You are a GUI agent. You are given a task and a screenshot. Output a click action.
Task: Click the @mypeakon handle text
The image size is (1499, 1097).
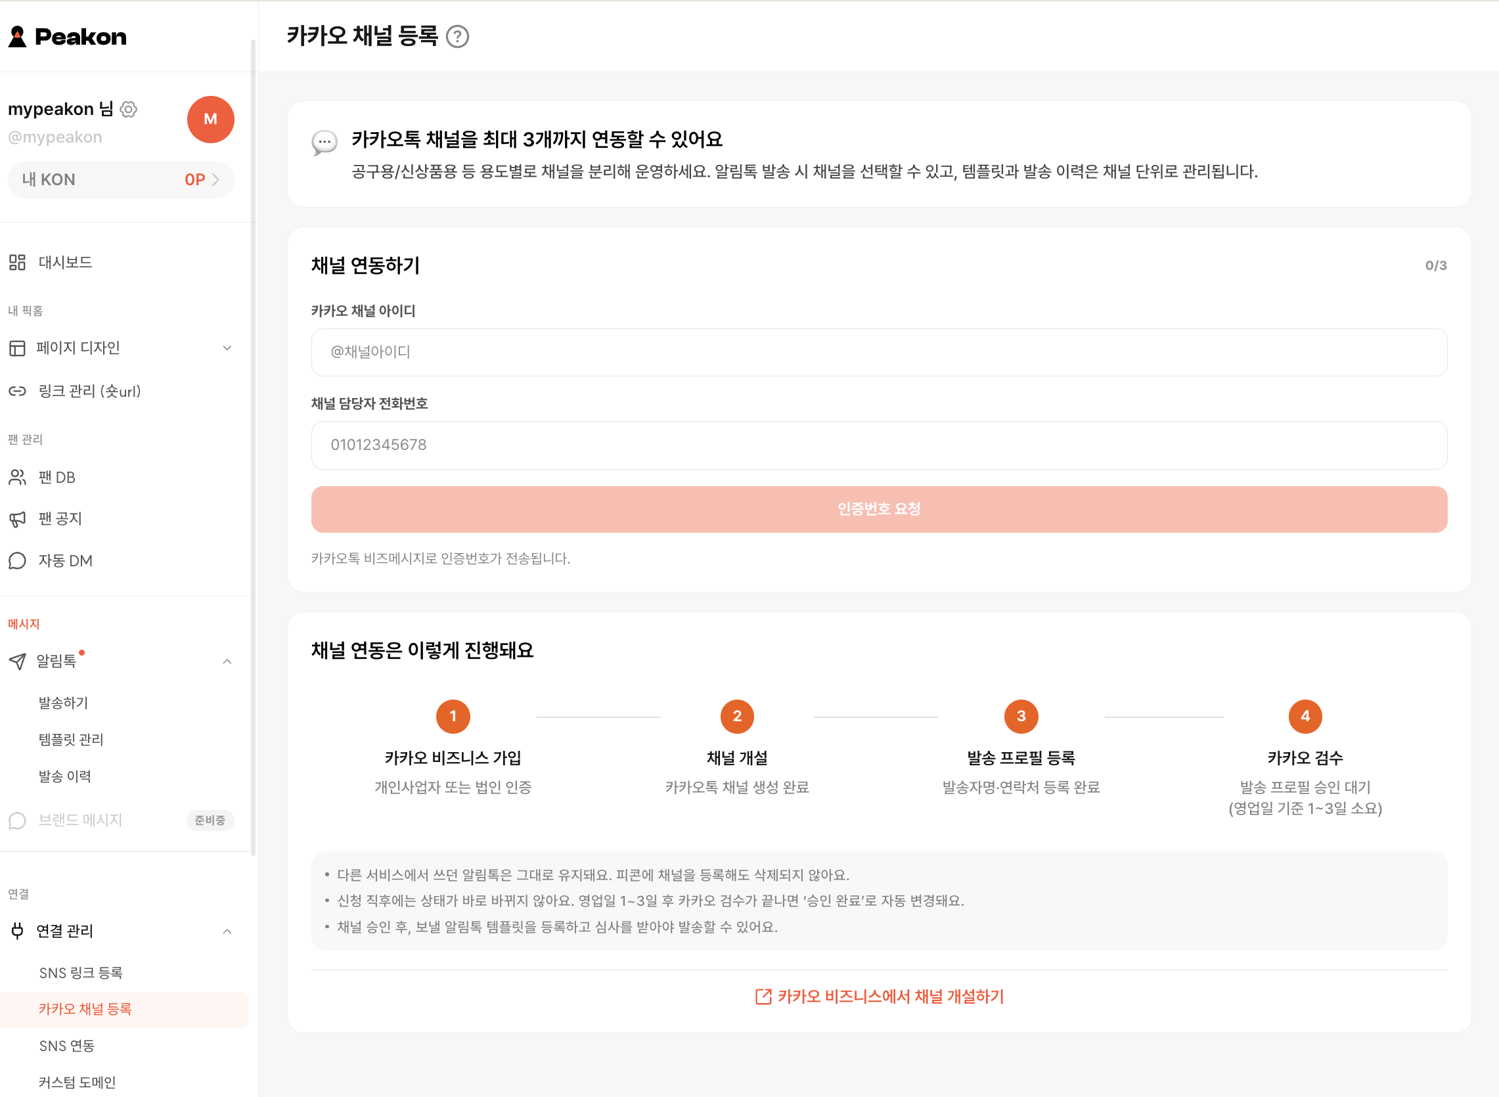pyautogui.click(x=55, y=137)
